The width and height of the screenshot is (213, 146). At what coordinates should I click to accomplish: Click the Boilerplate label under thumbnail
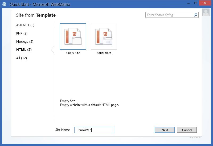click(x=104, y=53)
